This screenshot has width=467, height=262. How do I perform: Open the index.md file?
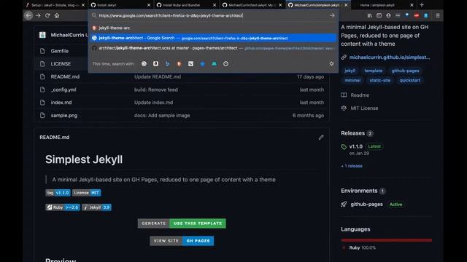[x=61, y=103]
